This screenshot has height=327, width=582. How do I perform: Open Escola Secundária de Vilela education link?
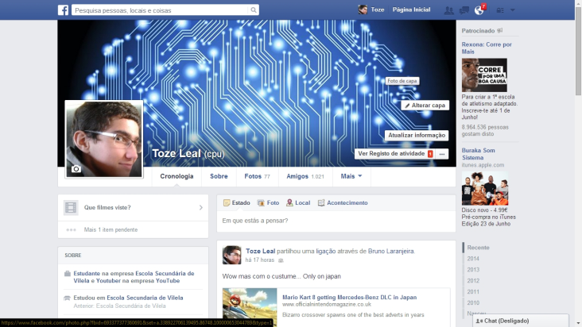point(145,298)
